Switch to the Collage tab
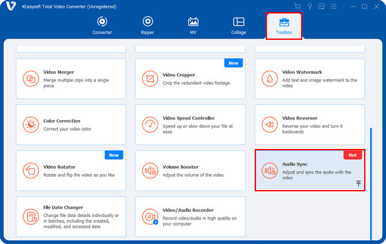This screenshot has width=386, height=244. [x=239, y=26]
